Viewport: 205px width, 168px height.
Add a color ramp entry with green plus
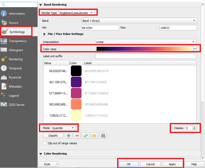(x=69, y=136)
